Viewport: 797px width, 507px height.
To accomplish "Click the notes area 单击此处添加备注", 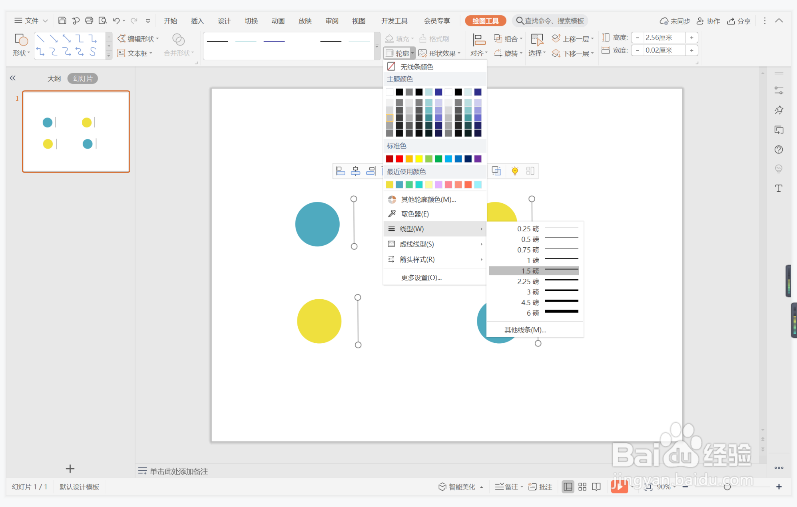I will 179,471.
